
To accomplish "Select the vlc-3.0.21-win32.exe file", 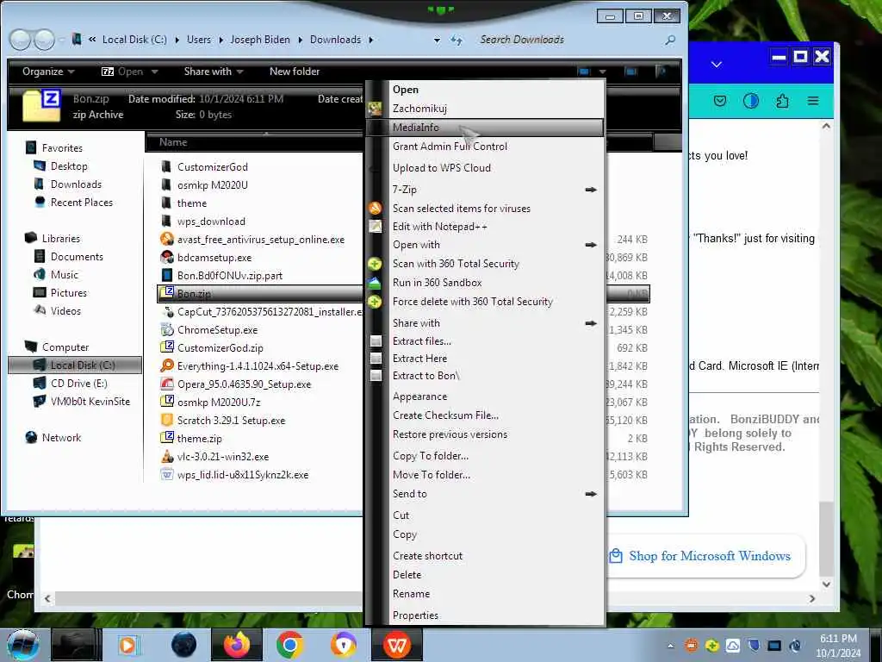I will [x=223, y=457].
